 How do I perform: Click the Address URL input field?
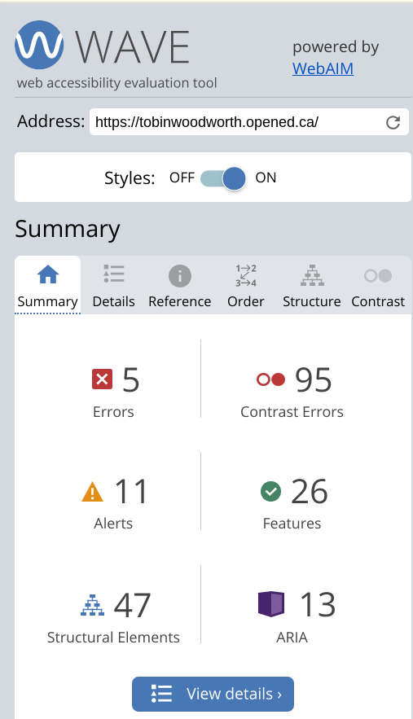[x=237, y=122]
